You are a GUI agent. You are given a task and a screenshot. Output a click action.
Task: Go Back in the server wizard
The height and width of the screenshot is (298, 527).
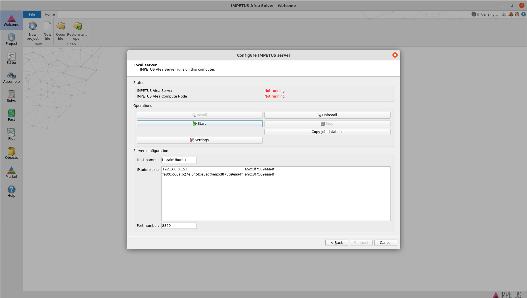click(x=337, y=243)
